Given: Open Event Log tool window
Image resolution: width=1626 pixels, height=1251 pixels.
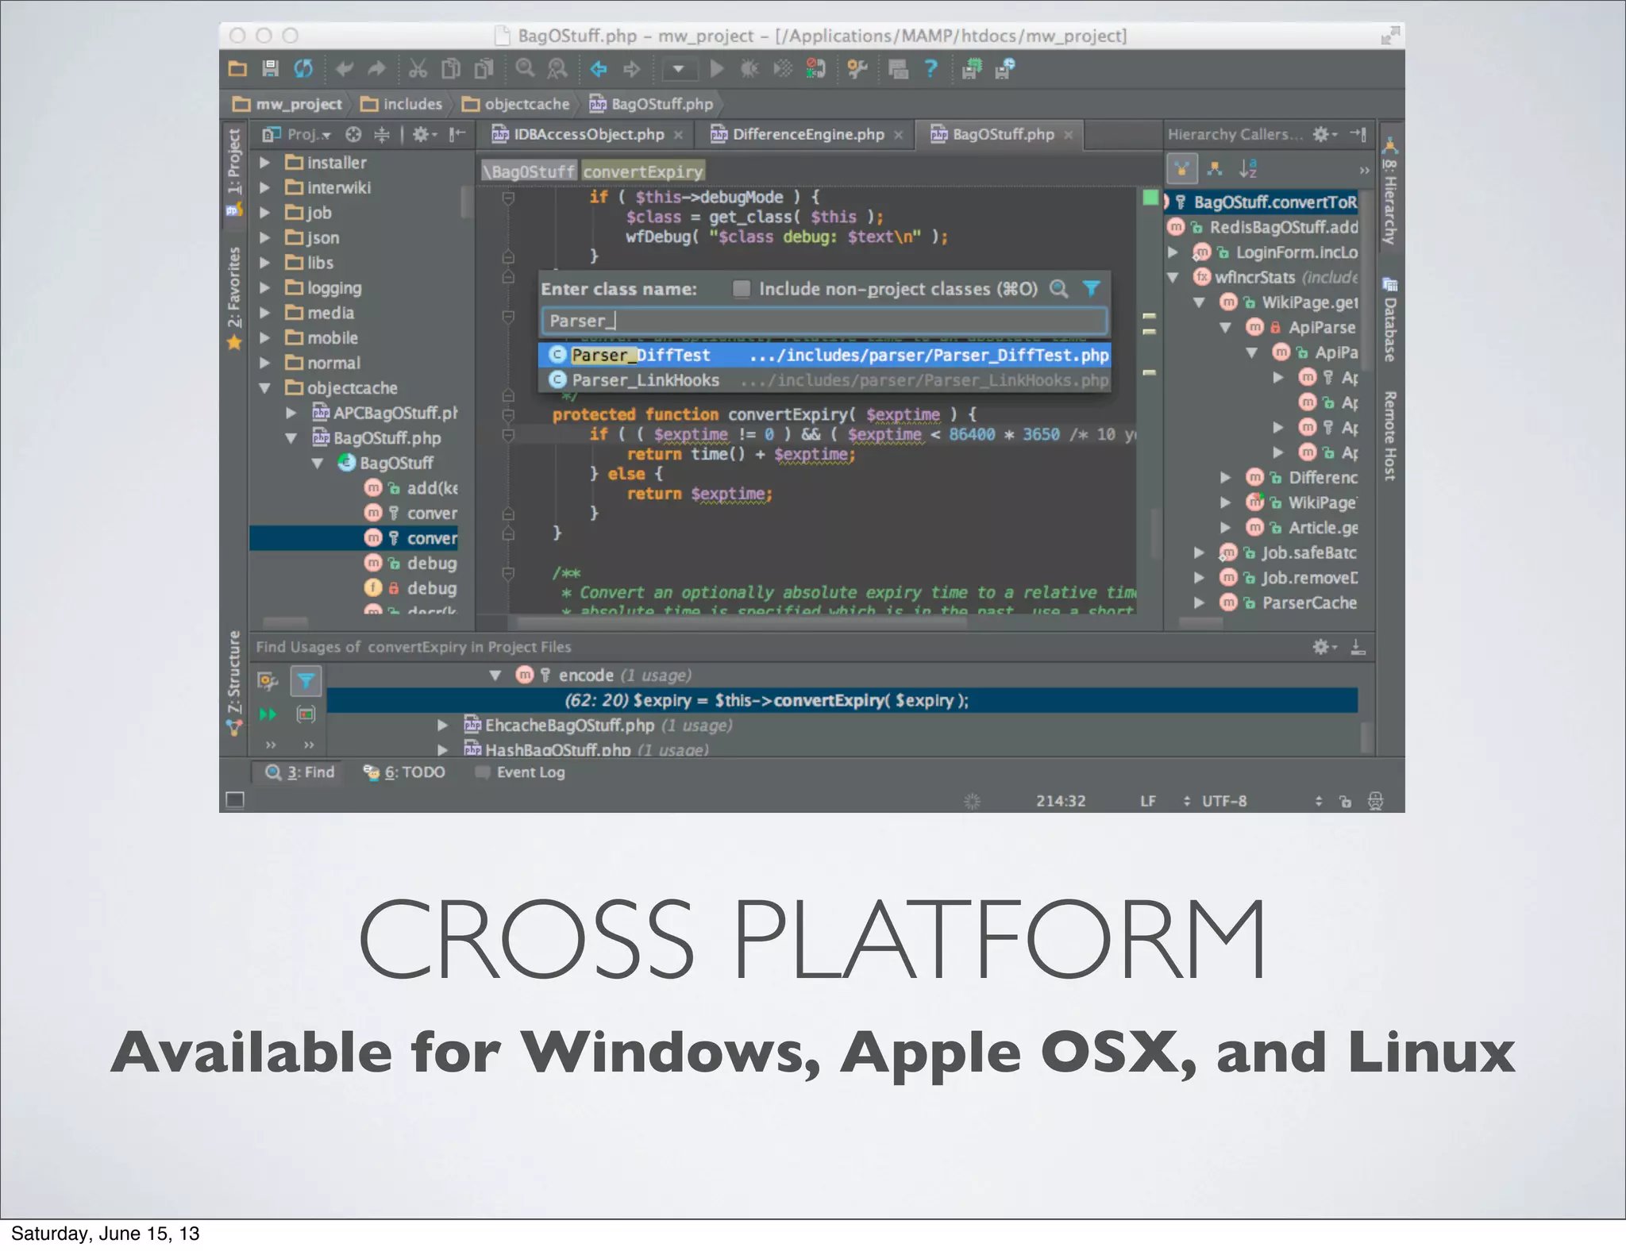Looking at the screenshot, I should (520, 772).
